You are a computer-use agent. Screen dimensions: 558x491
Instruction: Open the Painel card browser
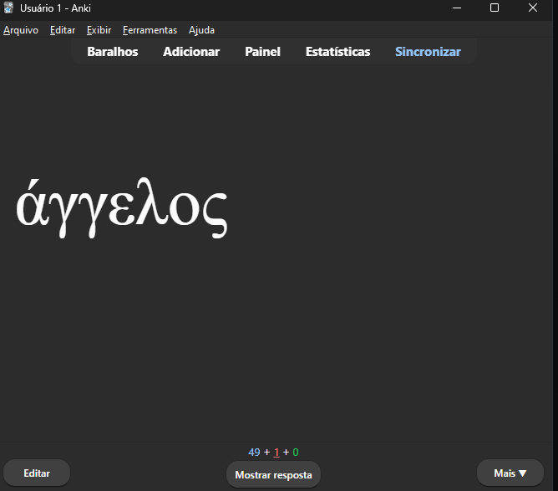click(x=262, y=52)
